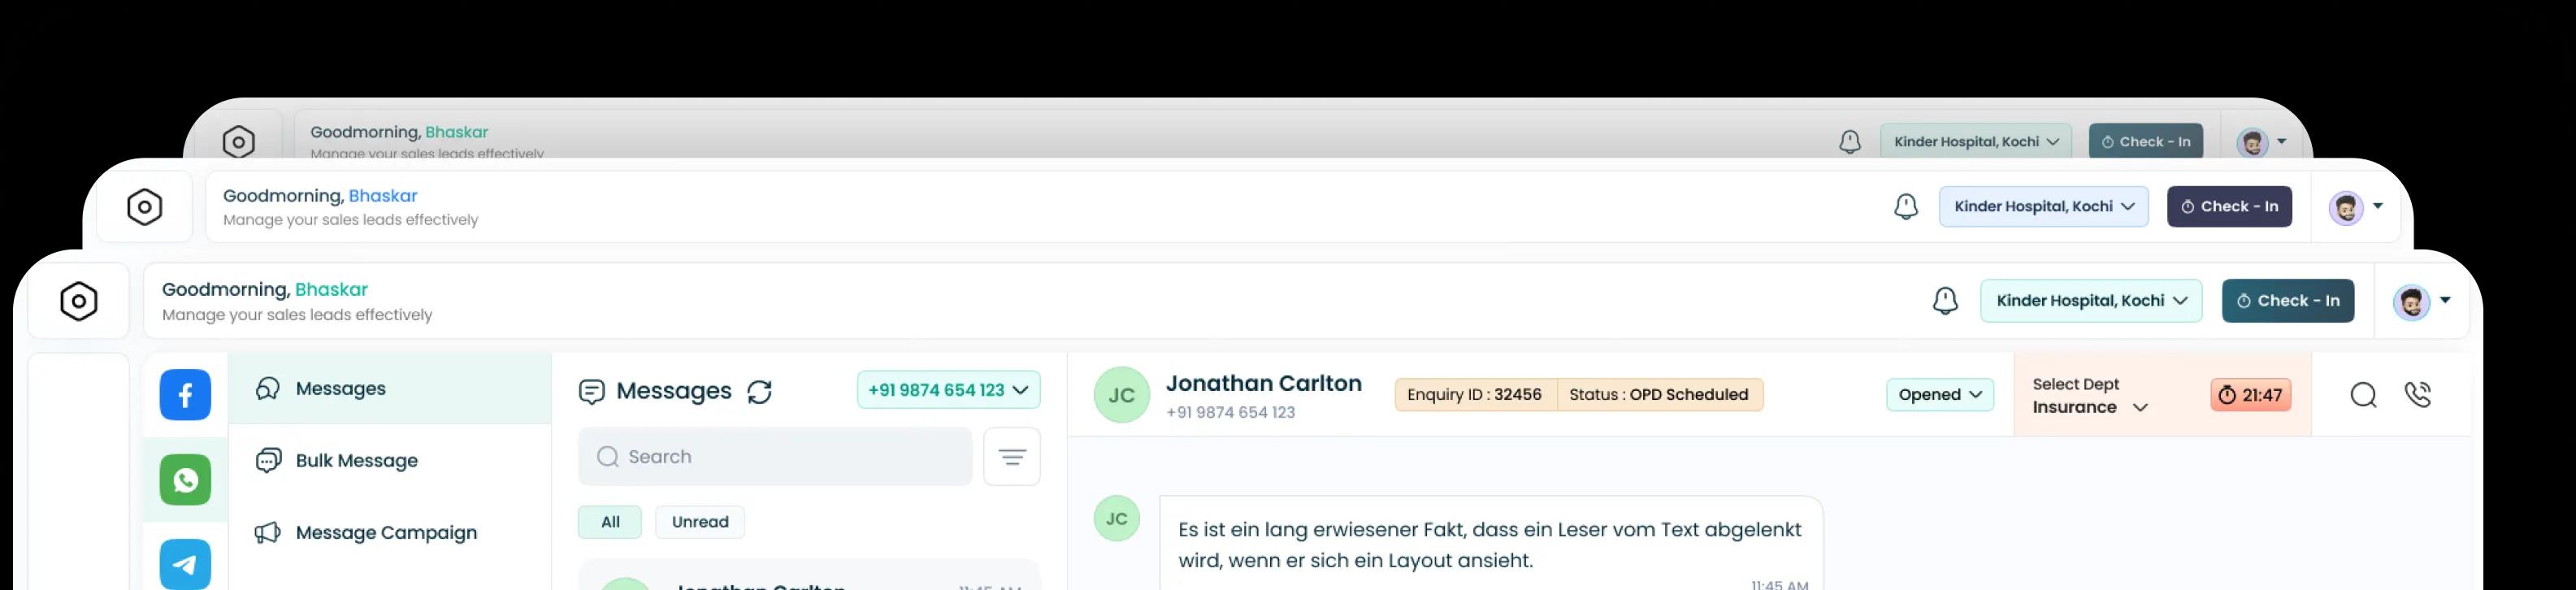Click the Status : OPD Scheduled label
The height and width of the screenshot is (590, 2576).
tap(1659, 395)
